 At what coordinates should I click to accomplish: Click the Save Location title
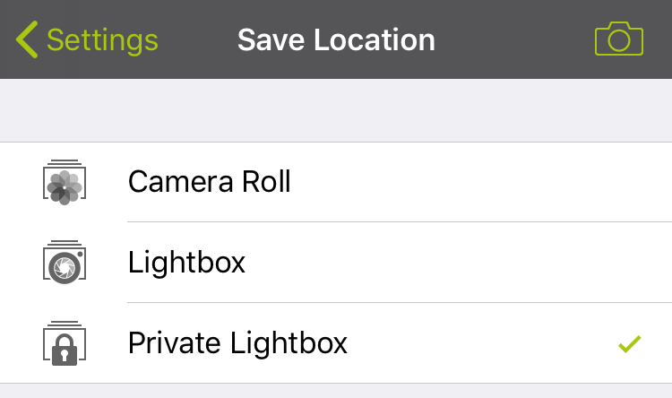click(336, 40)
